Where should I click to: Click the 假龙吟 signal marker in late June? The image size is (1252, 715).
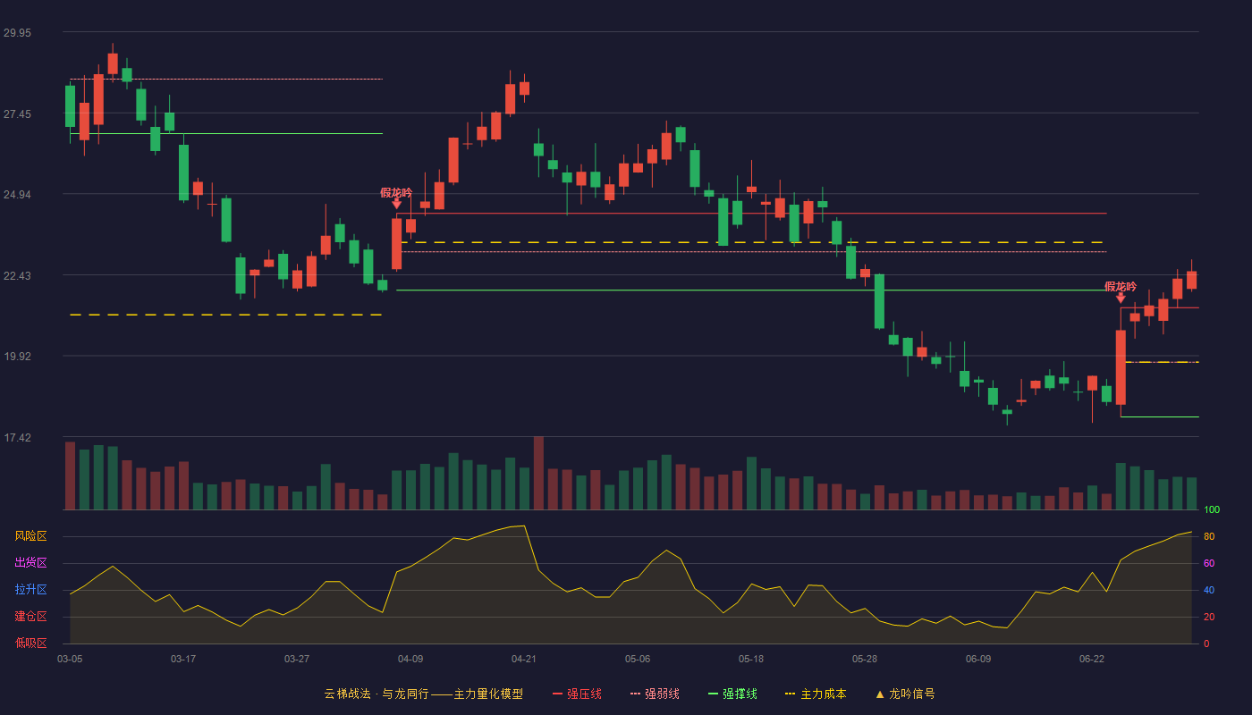(1121, 291)
